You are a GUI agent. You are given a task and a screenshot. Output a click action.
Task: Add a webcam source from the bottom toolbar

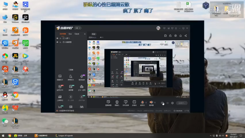(117, 102)
